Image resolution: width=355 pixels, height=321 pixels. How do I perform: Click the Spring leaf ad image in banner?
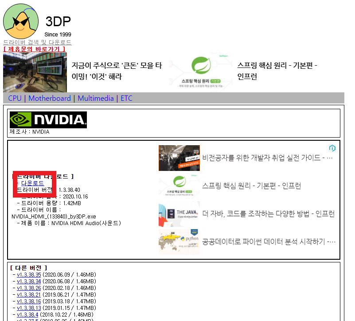tap(201, 72)
